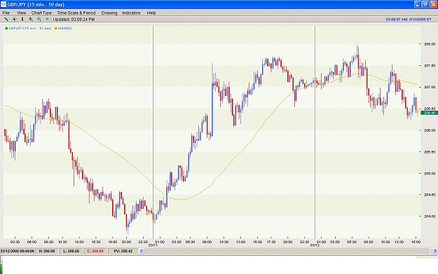Click the red C: 206.59 close value
The image size is (438, 274).
pos(95,251)
